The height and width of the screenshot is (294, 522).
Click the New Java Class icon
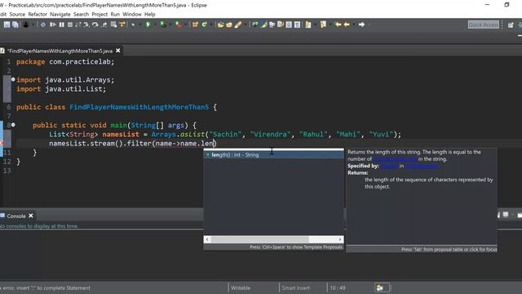pos(205,24)
